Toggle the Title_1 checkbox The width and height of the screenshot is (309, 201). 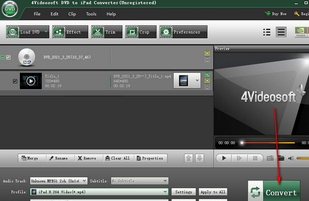(x=15, y=81)
